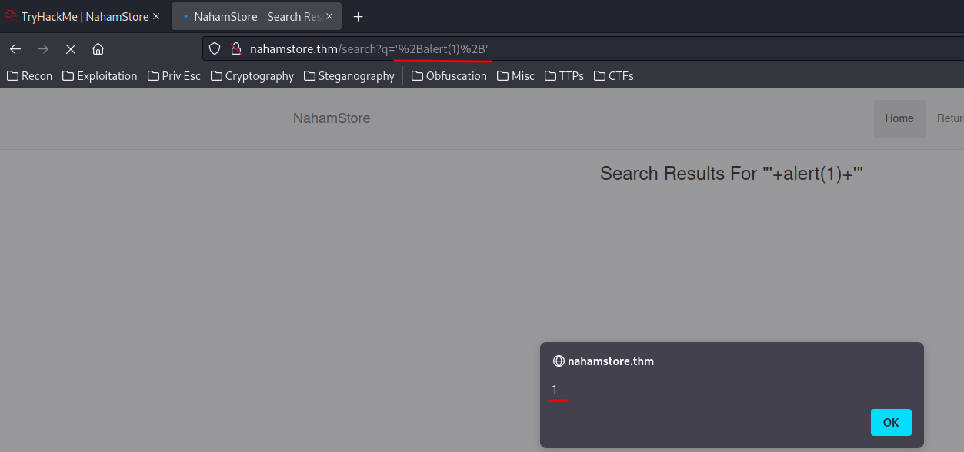Click the URL address bar
964x452 pixels.
[x=582, y=49]
